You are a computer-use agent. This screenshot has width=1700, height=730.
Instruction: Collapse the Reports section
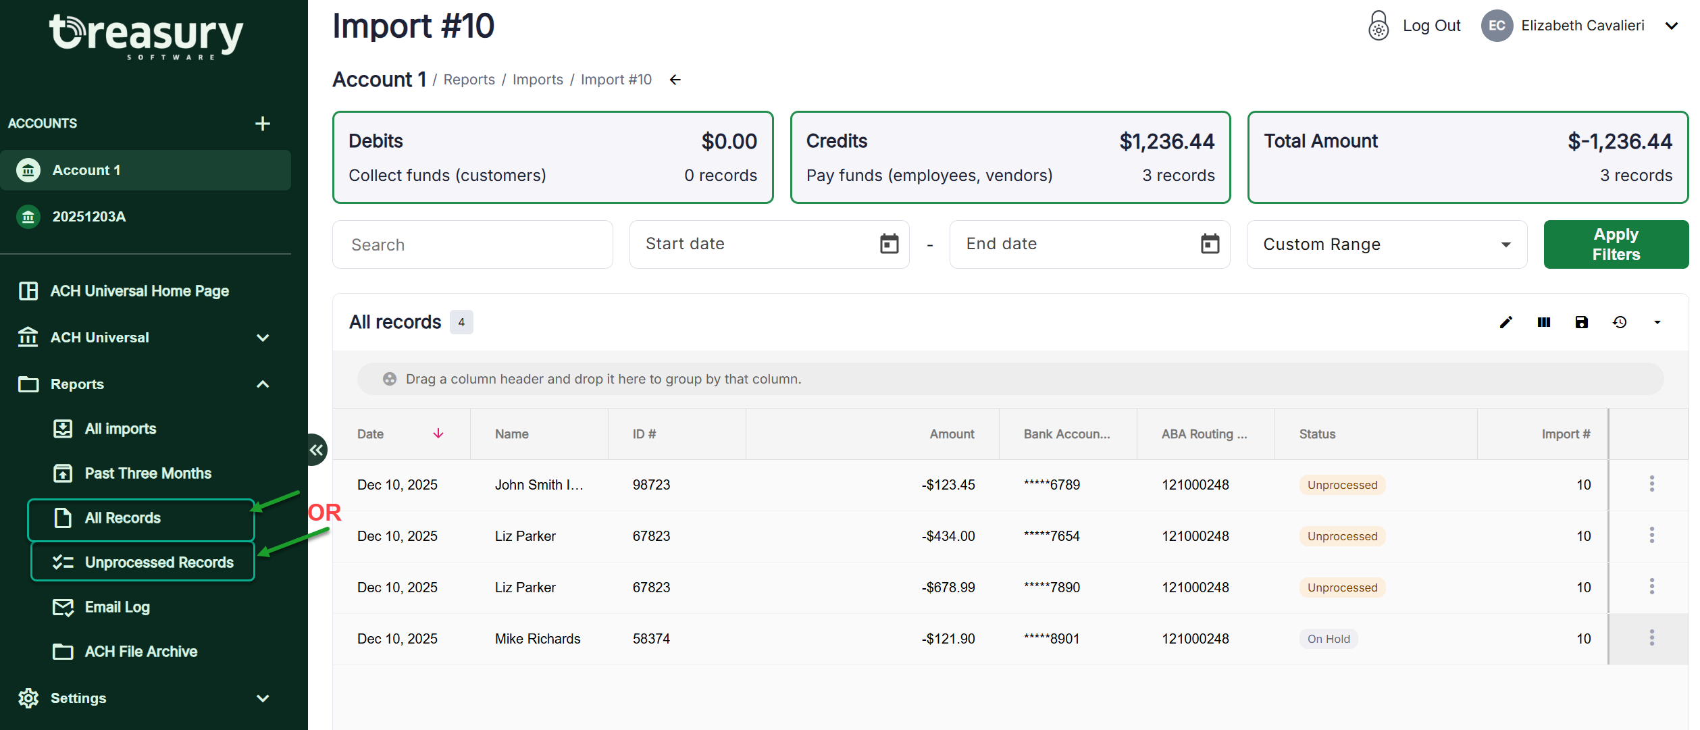tap(263, 384)
